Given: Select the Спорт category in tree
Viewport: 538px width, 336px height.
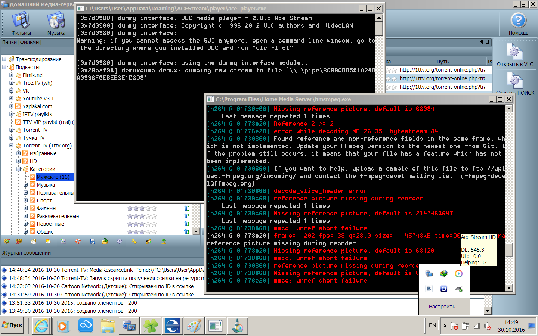Looking at the screenshot, I should [44, 200].
